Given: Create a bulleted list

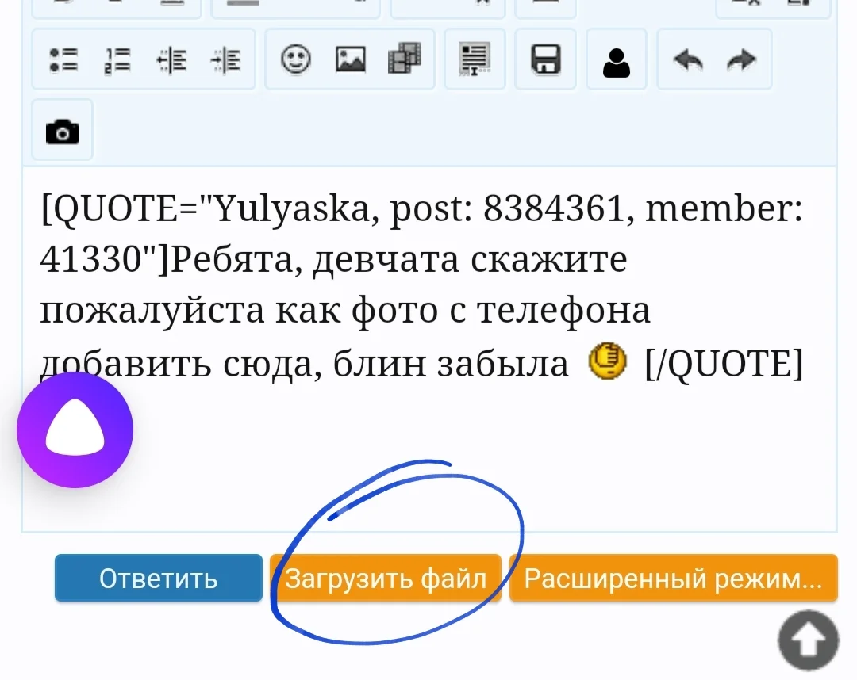Looking at the screenshot, I should coord(63,59).
